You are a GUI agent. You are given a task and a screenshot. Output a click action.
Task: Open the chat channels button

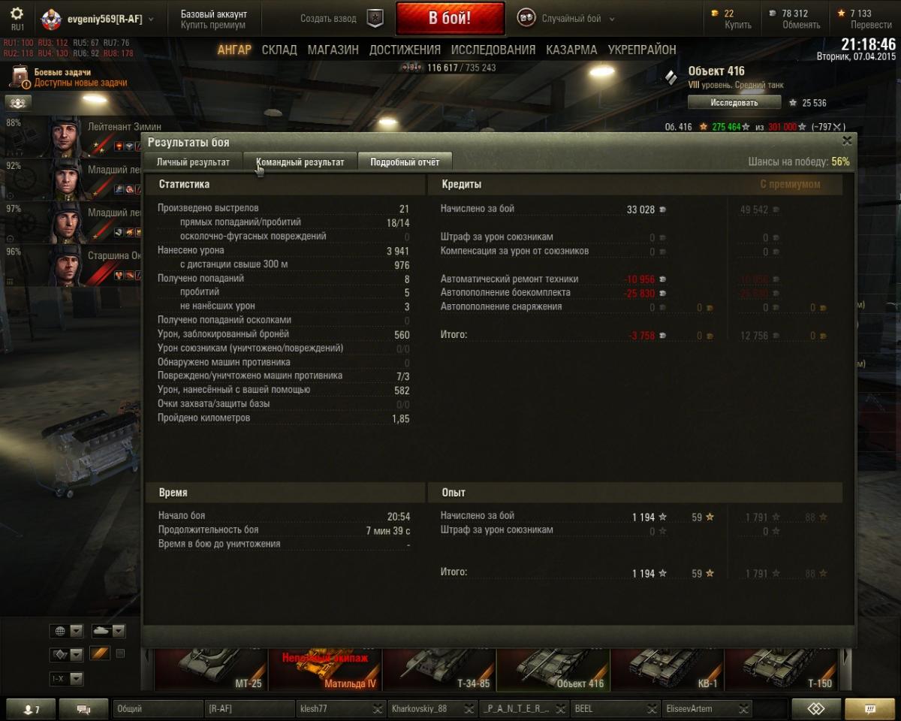83,709
